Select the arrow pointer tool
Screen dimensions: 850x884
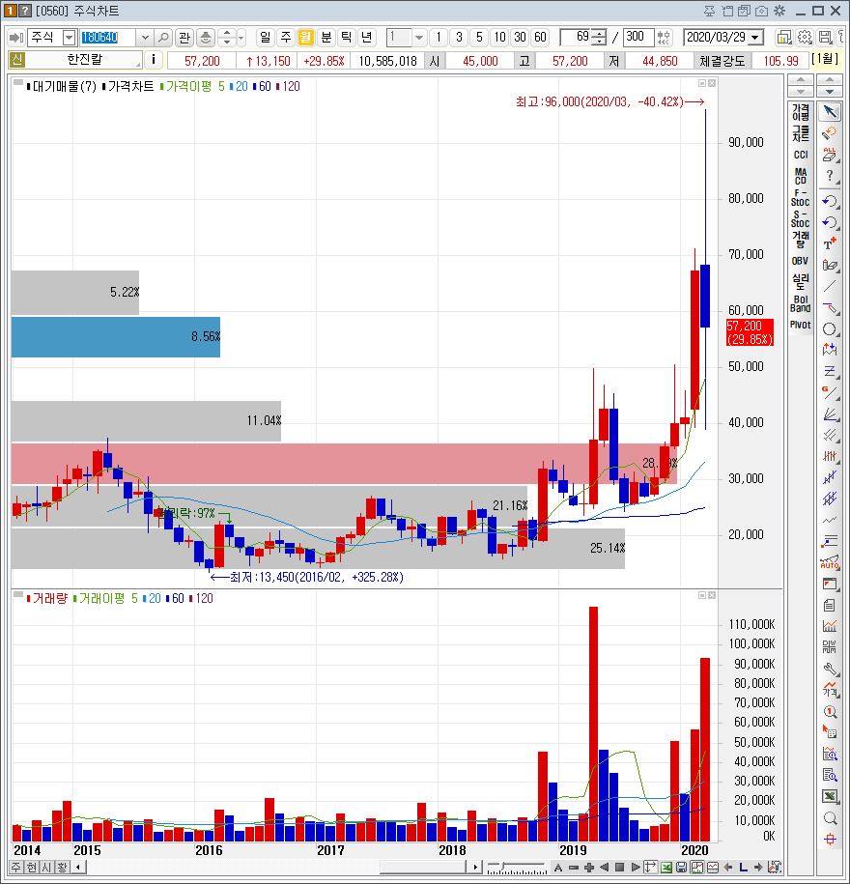tap(831, 111)
